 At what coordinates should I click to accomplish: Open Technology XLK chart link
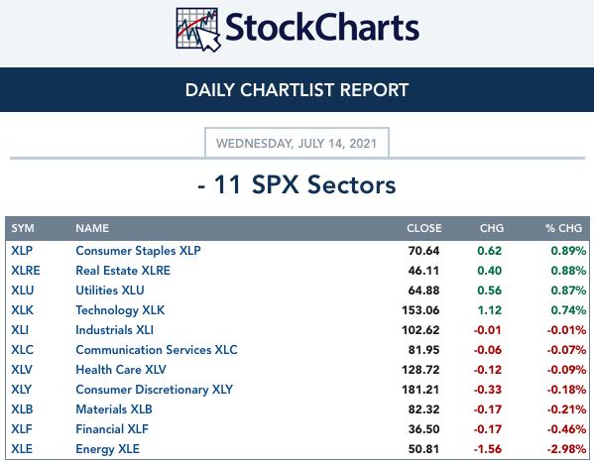click(x=120, y=310)
